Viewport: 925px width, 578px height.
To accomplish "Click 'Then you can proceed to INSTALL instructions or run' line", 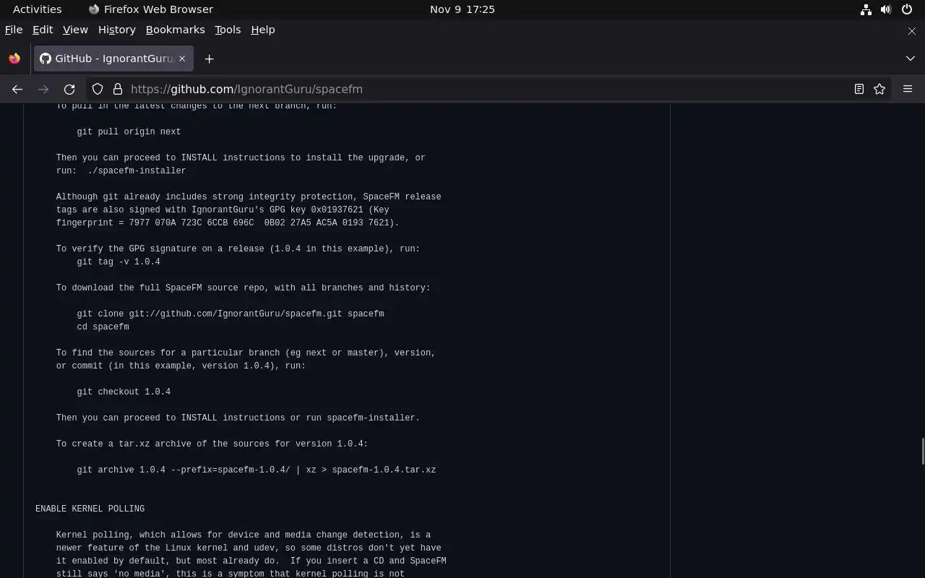I will (x=238, y=418).
